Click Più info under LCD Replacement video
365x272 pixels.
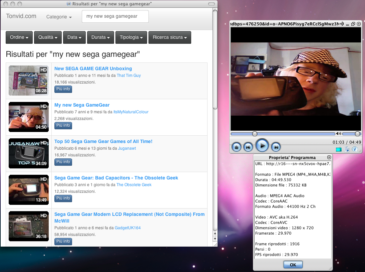pos(63,241)
